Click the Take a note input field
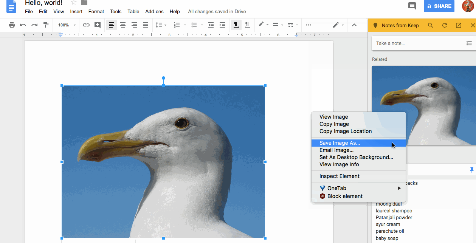The image size is (476, 243). 416,43
